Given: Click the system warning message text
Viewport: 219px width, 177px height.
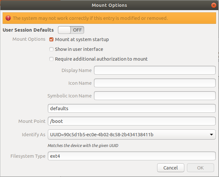Looking at the screenshot, I should (90, 18).
